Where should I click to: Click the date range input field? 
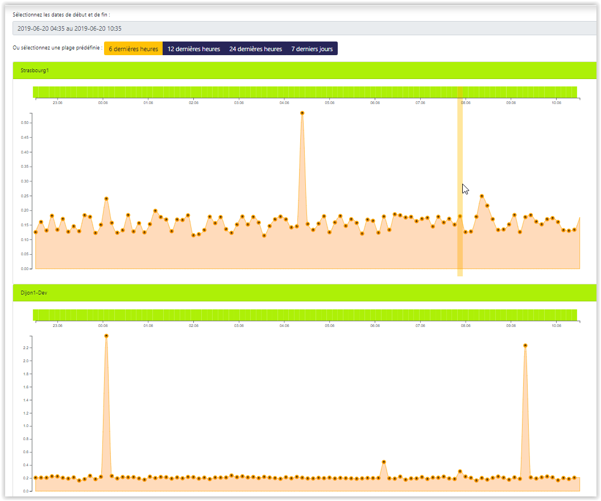304,28
